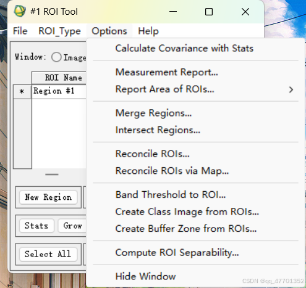Click the New Region button
306x288 pixels.
[48, 197]
